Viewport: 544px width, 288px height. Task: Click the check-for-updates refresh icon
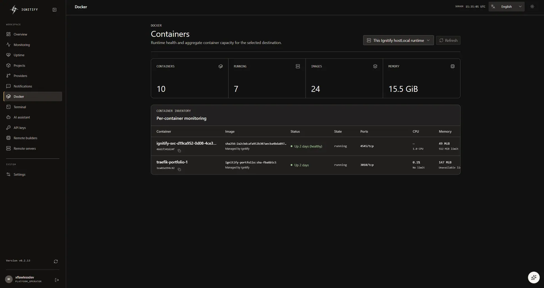point(56,261)
